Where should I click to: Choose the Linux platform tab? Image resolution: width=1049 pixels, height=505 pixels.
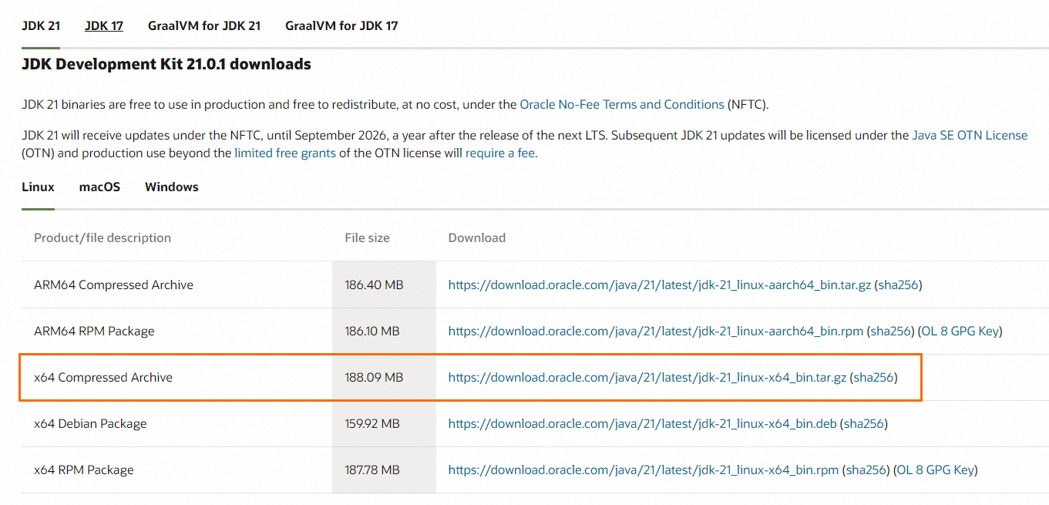pyautogui.click(x=38, y=187)
